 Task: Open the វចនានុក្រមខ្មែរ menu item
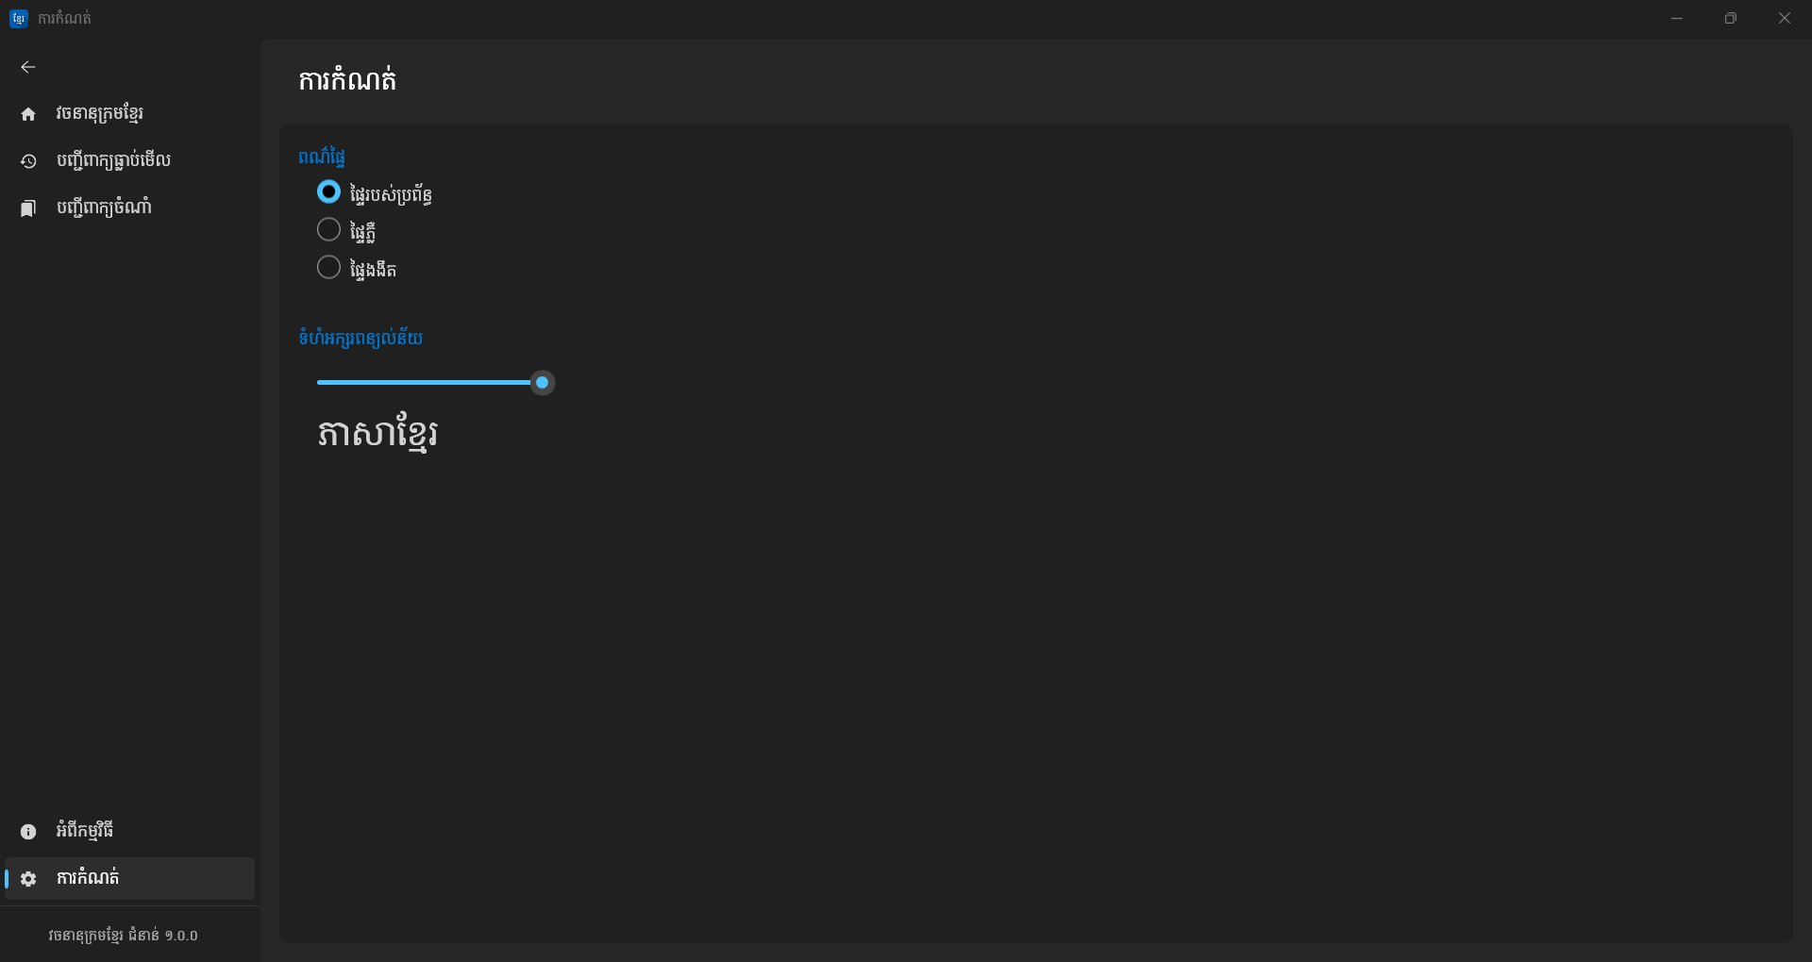pos(100,114)
